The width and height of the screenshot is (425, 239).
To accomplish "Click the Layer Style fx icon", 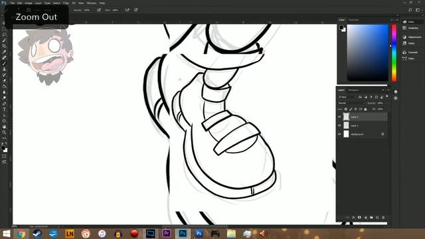I will [x=353, y=217].
